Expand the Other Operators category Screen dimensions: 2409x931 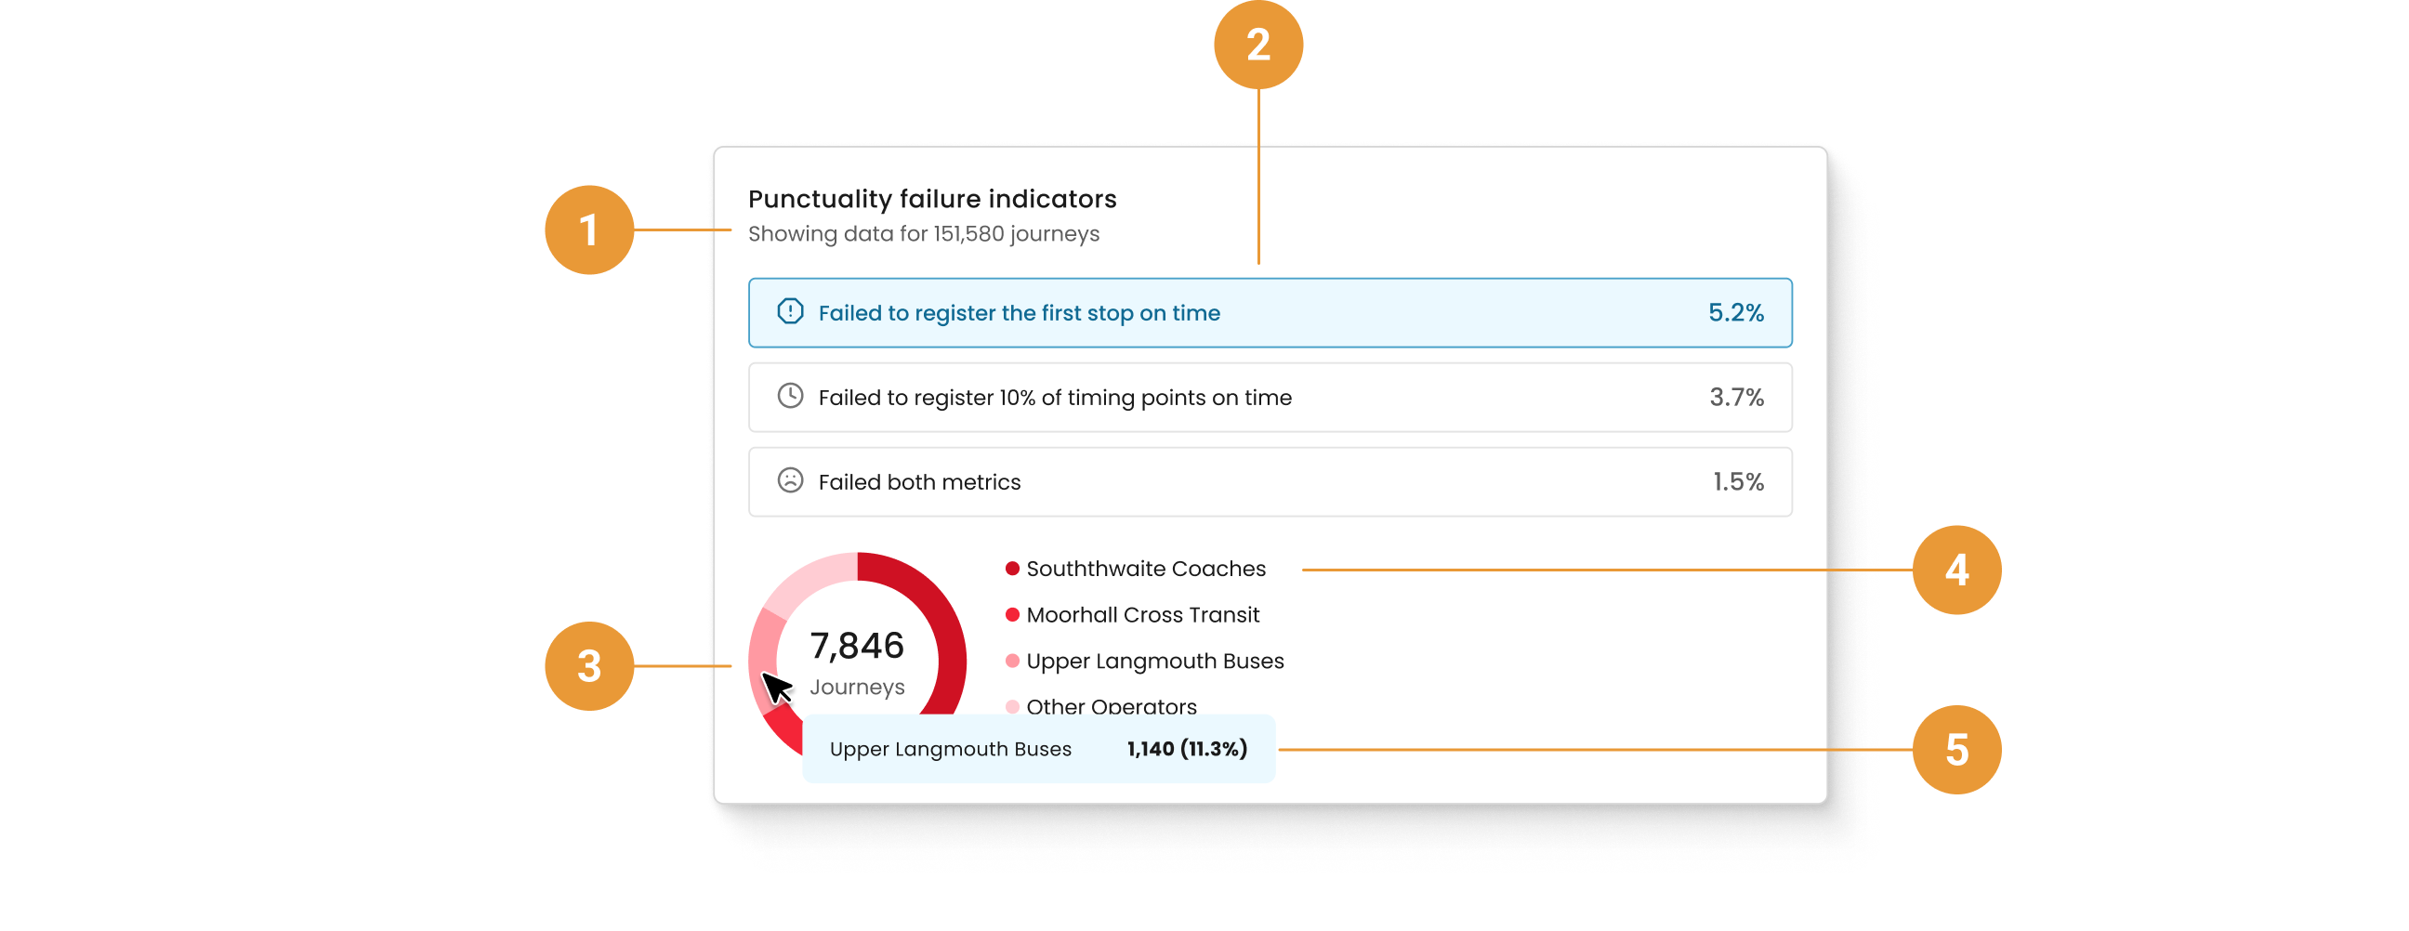1111,708
